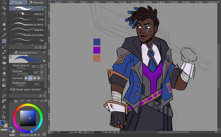
Task: Select the Decoration tool
Action: (x=4, y=68)
